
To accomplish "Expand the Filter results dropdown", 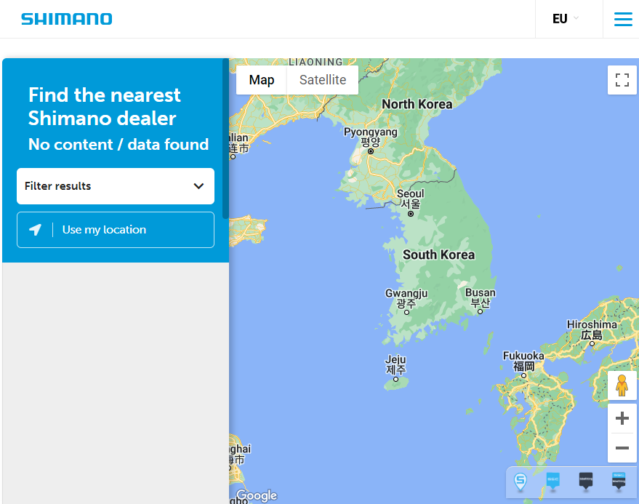I will point(116,186).
